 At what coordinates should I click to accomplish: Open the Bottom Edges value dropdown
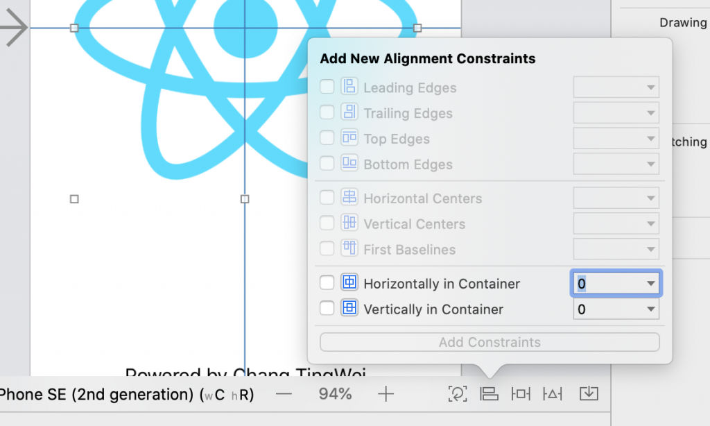(x=616, y=164)
